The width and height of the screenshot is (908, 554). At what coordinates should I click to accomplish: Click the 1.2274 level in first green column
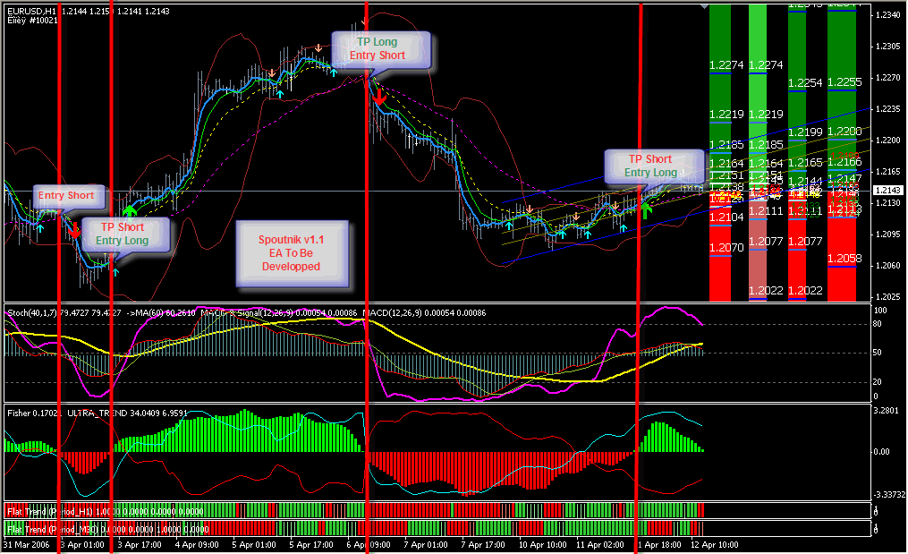(x=726, y=64)
